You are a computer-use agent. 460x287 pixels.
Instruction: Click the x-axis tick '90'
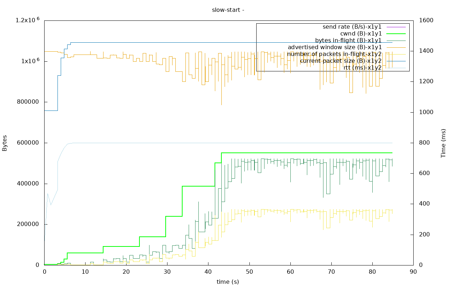coord(413,272)
